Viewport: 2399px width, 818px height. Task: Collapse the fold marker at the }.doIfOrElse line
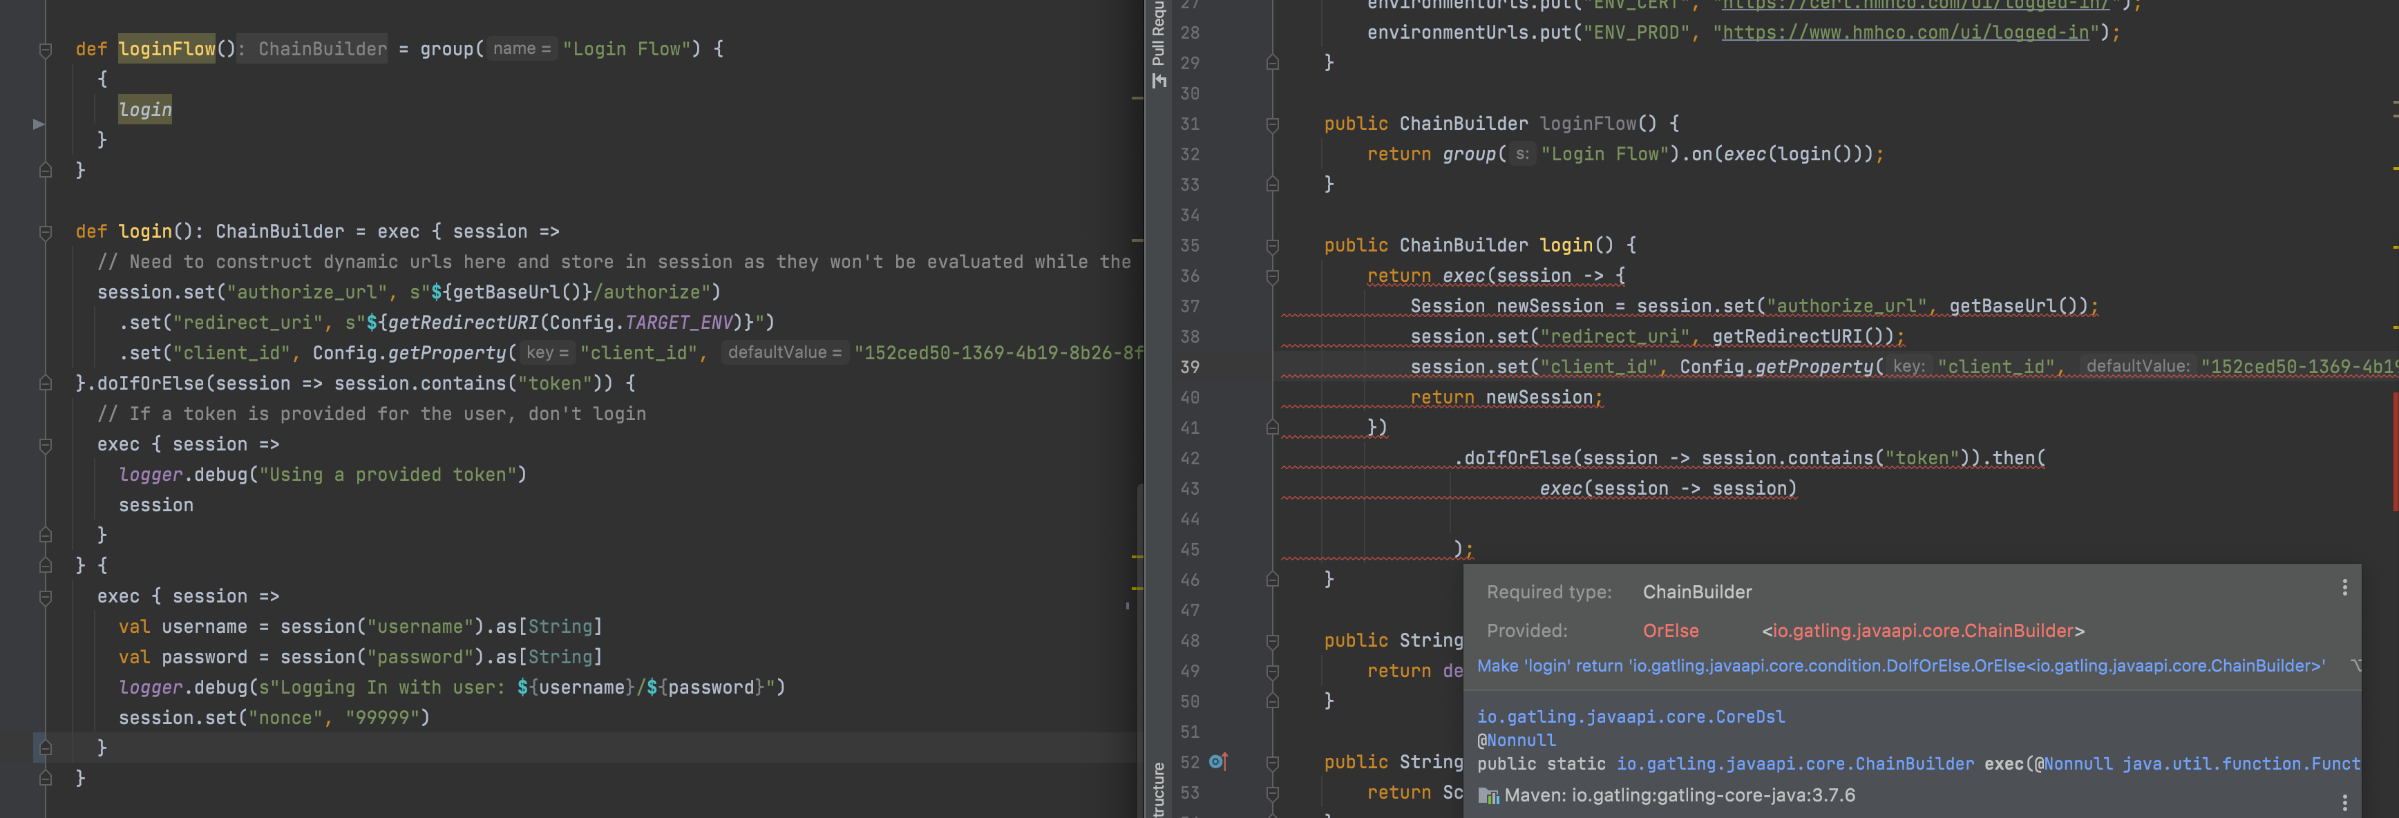click(x=45, y=383)
